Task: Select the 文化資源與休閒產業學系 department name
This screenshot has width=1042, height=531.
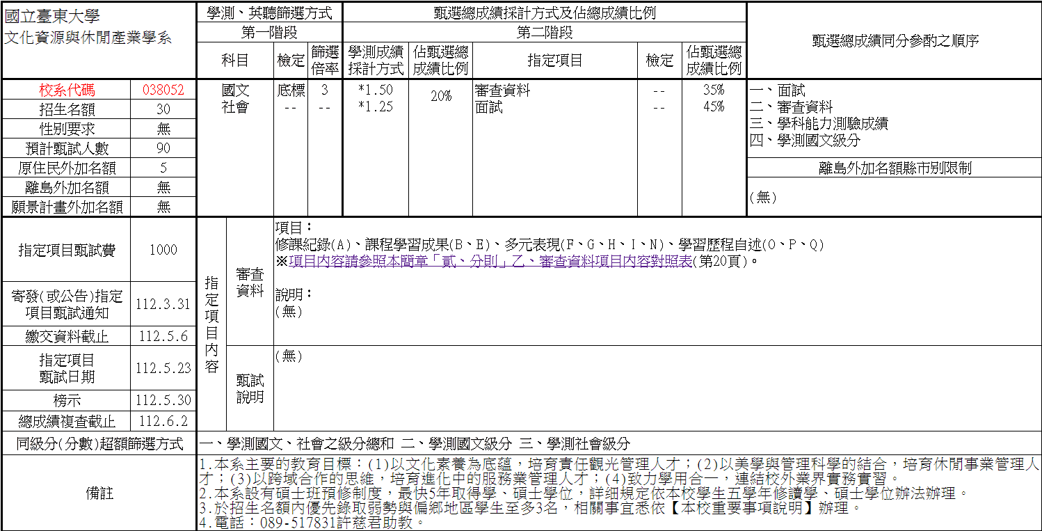Action: (x=88, y=38)
